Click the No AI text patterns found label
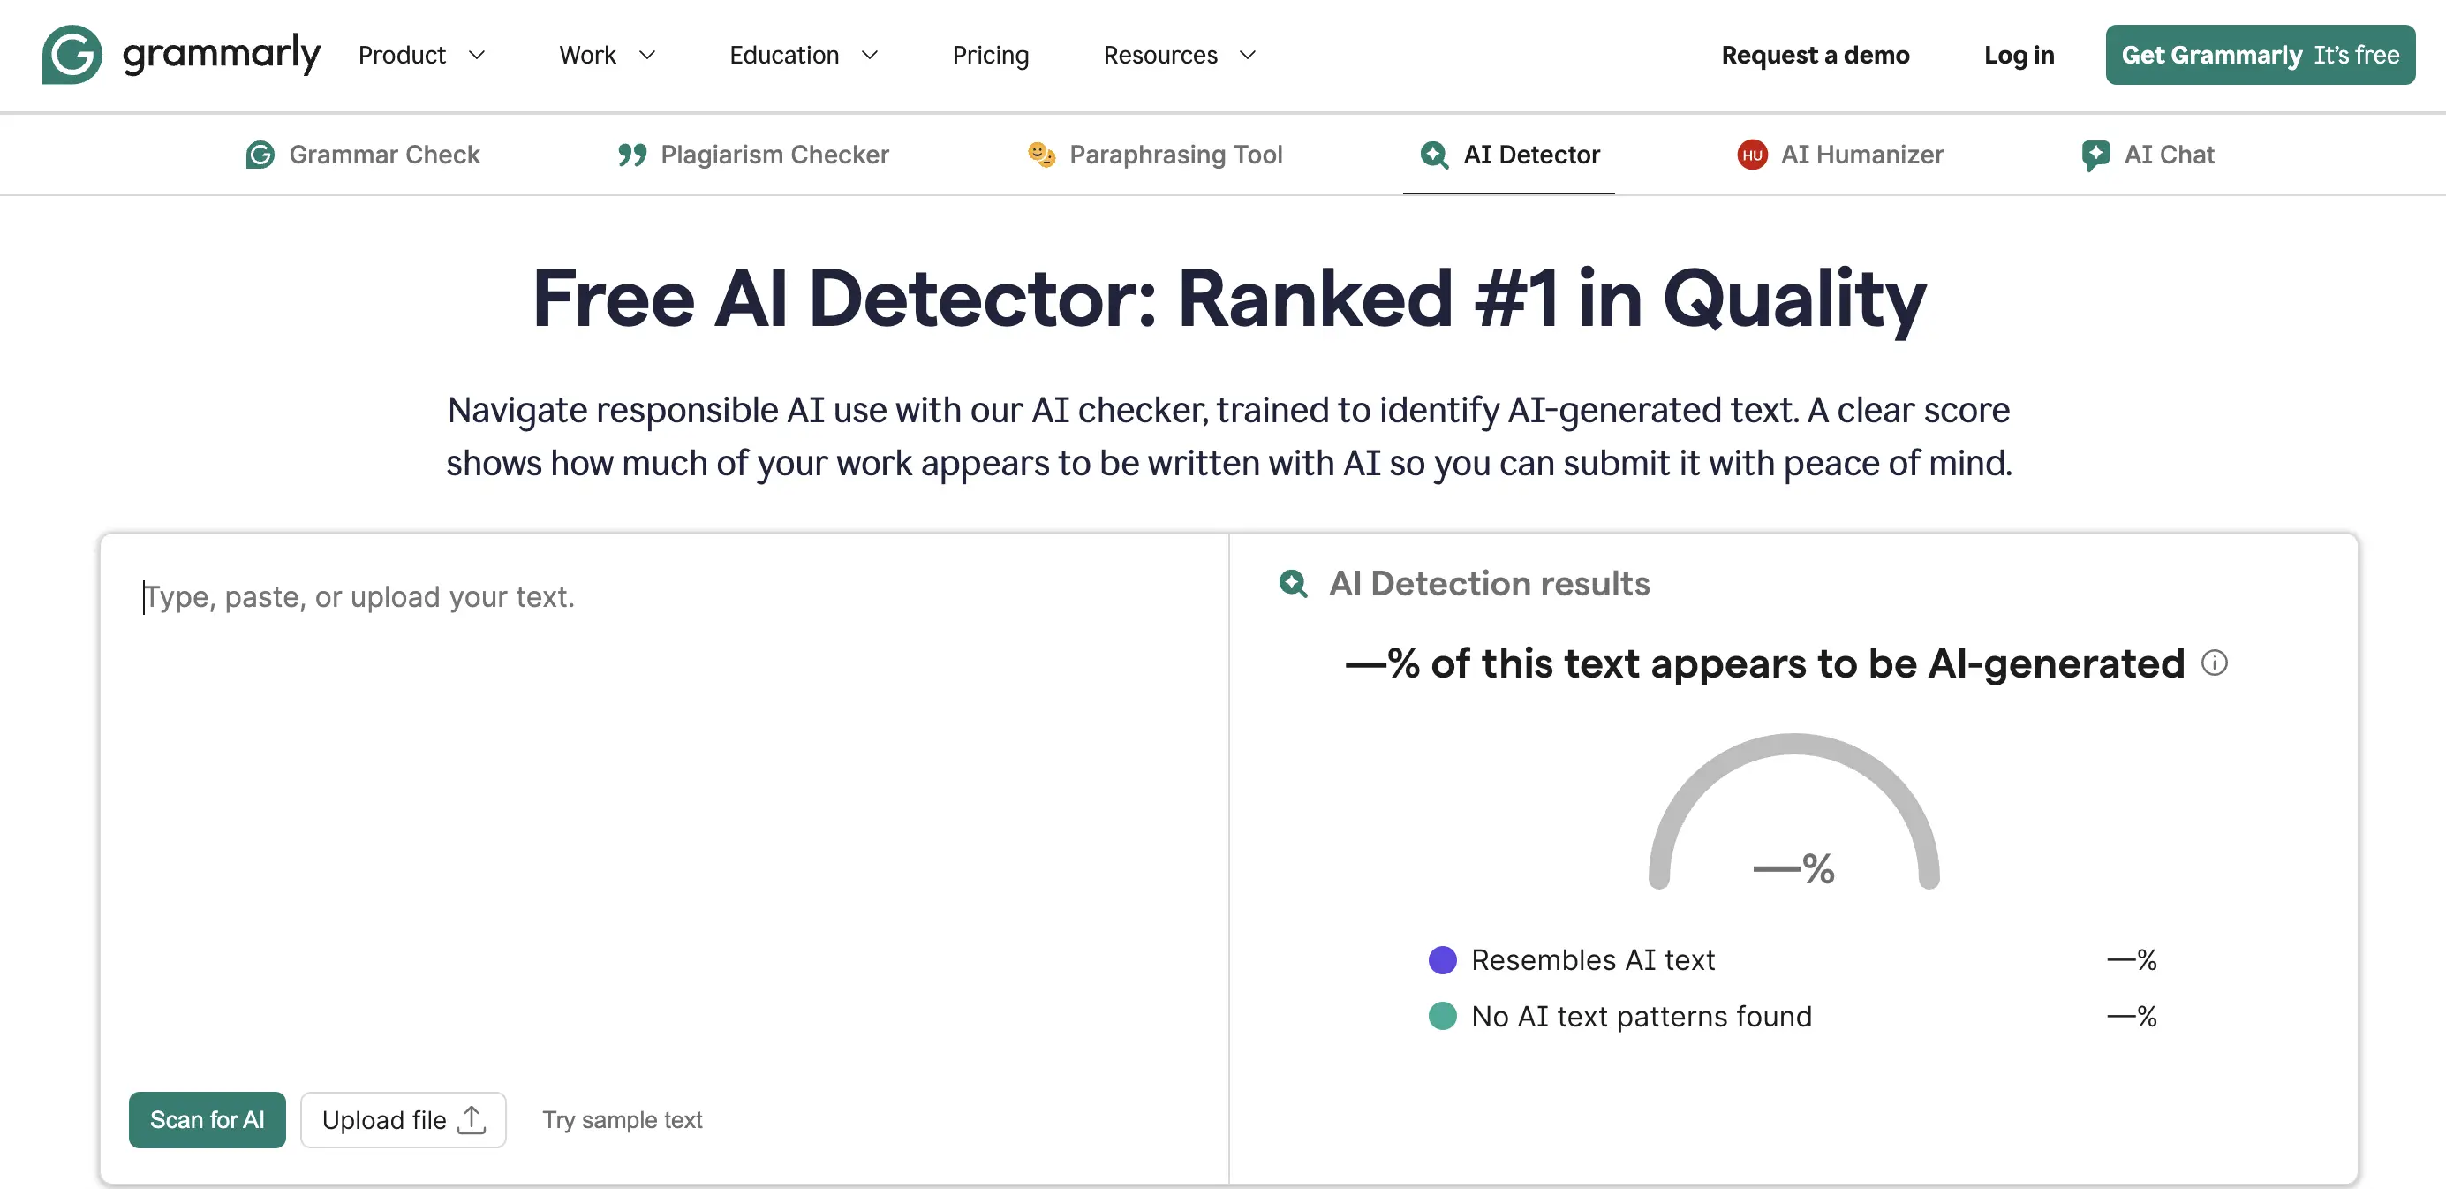The height and width of the screenshot is (1189, 2446). coord(1641,1016)
